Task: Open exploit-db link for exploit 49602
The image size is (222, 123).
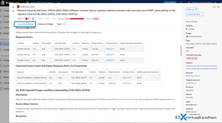Action: pos(201,66)
